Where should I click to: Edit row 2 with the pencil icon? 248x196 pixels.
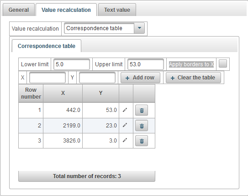(125, 125)
